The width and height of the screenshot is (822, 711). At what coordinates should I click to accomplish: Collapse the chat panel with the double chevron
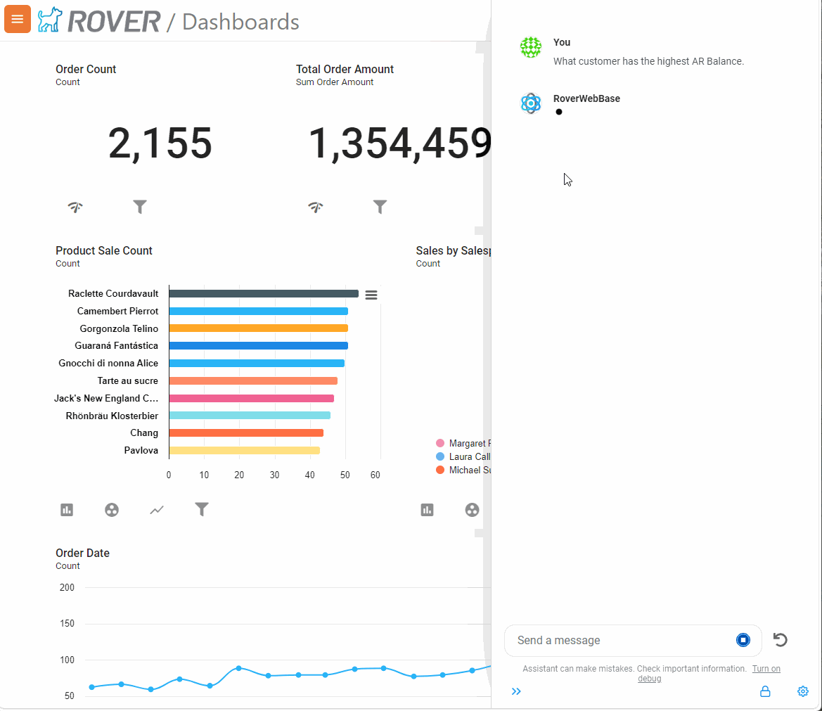(517, 691)
